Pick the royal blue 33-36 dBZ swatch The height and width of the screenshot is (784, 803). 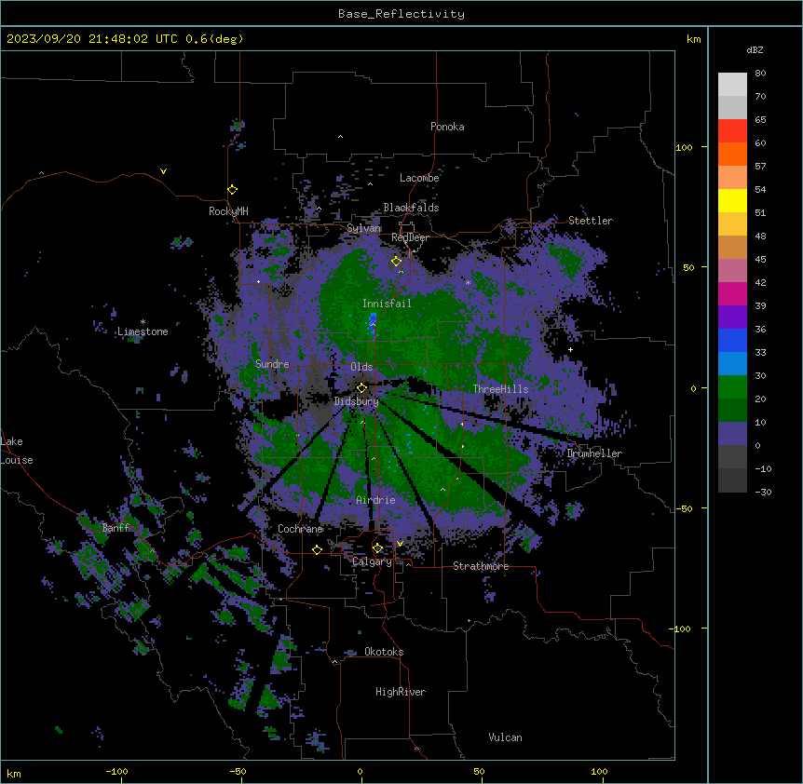[x=732, y=341]
